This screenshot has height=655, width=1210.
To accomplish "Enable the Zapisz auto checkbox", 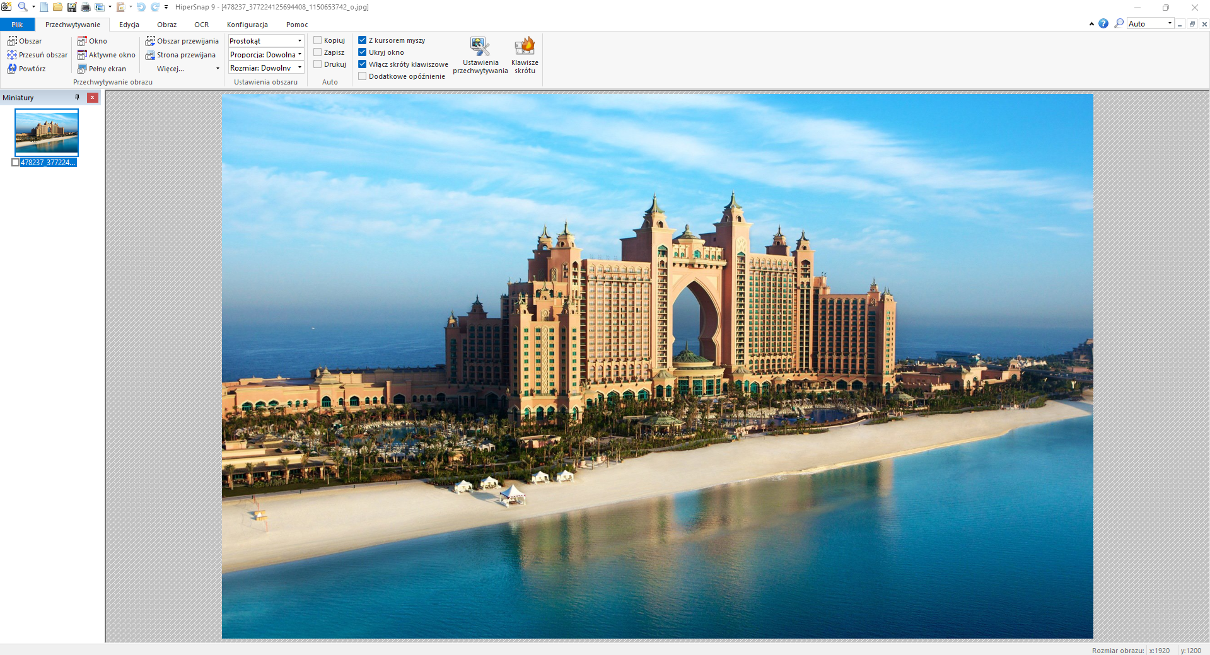I will click(318, 52).
